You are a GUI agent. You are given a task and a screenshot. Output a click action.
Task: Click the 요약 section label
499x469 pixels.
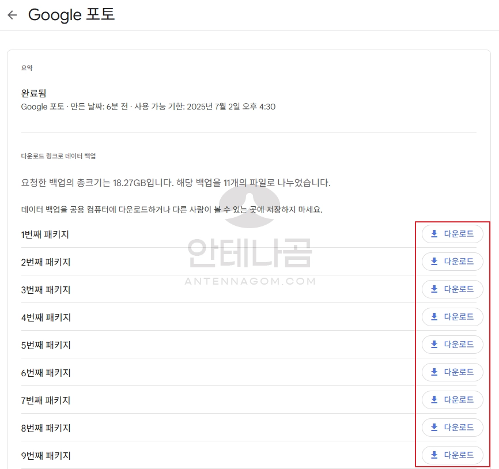(x=27, y=68)
